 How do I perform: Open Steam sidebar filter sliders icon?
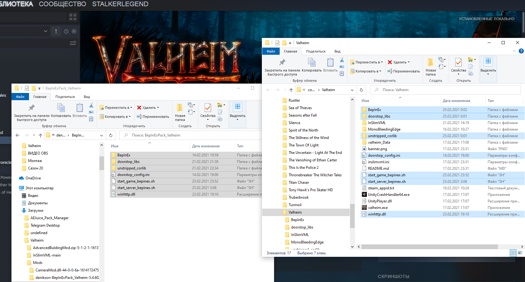[73, 43]
